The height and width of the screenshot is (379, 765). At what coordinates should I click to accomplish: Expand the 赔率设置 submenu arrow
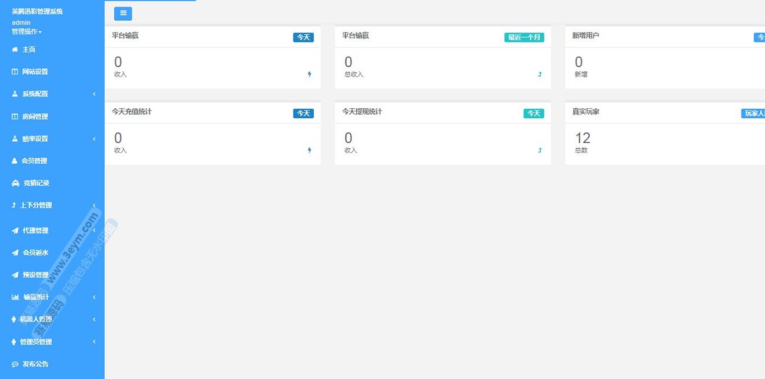94,139
